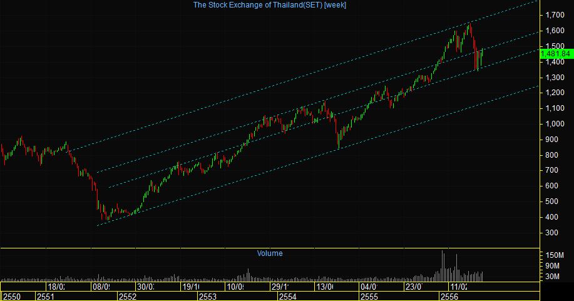Select the 1,600 price axis label

(555, 31)
